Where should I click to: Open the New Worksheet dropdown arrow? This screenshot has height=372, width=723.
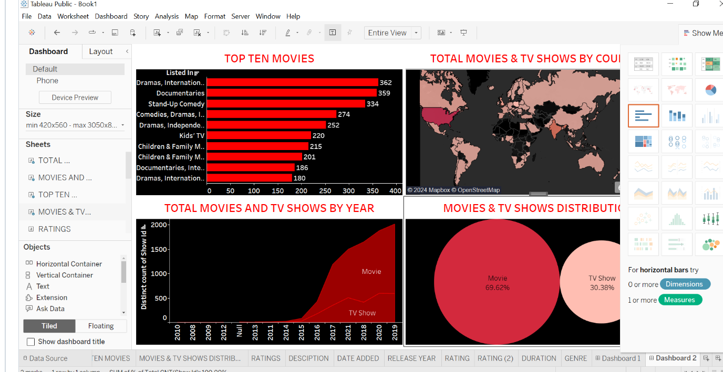pos(168,33)
